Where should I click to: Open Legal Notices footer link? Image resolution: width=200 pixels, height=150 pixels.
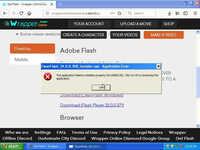pyautogui.click(x=149, y=132)
